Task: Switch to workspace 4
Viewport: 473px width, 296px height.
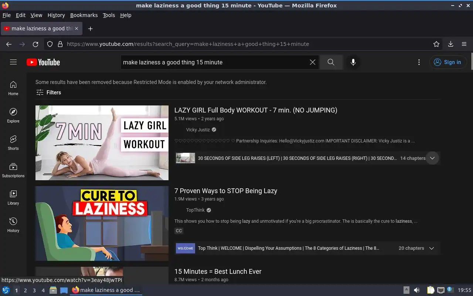Action: click(43, 290)
